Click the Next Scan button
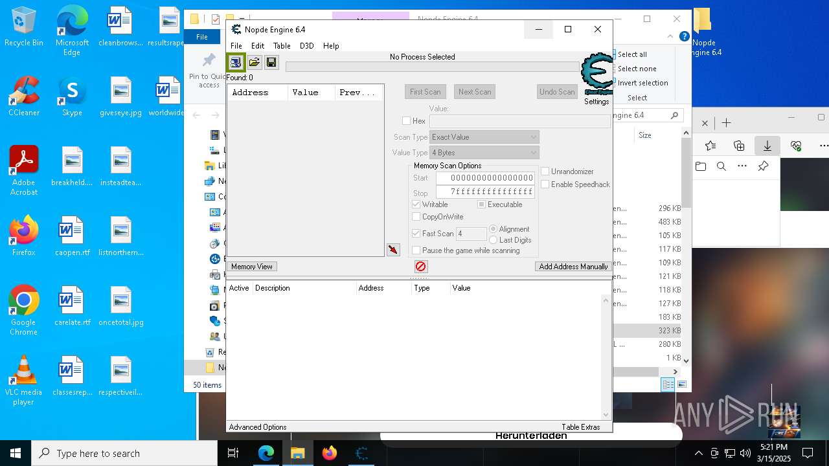This screenshot has height=466, width=829. click(475, 92)
